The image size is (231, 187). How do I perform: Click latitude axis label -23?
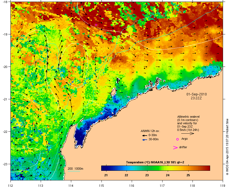click(5, 164)
